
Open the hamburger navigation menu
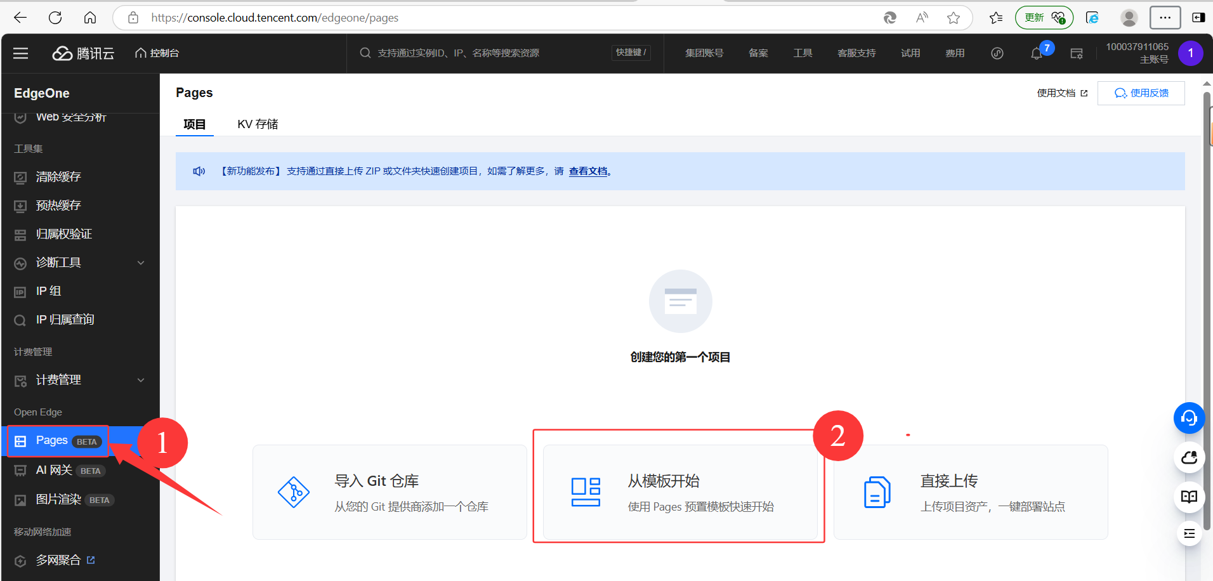pyautogui.click(x=21, y=53)
